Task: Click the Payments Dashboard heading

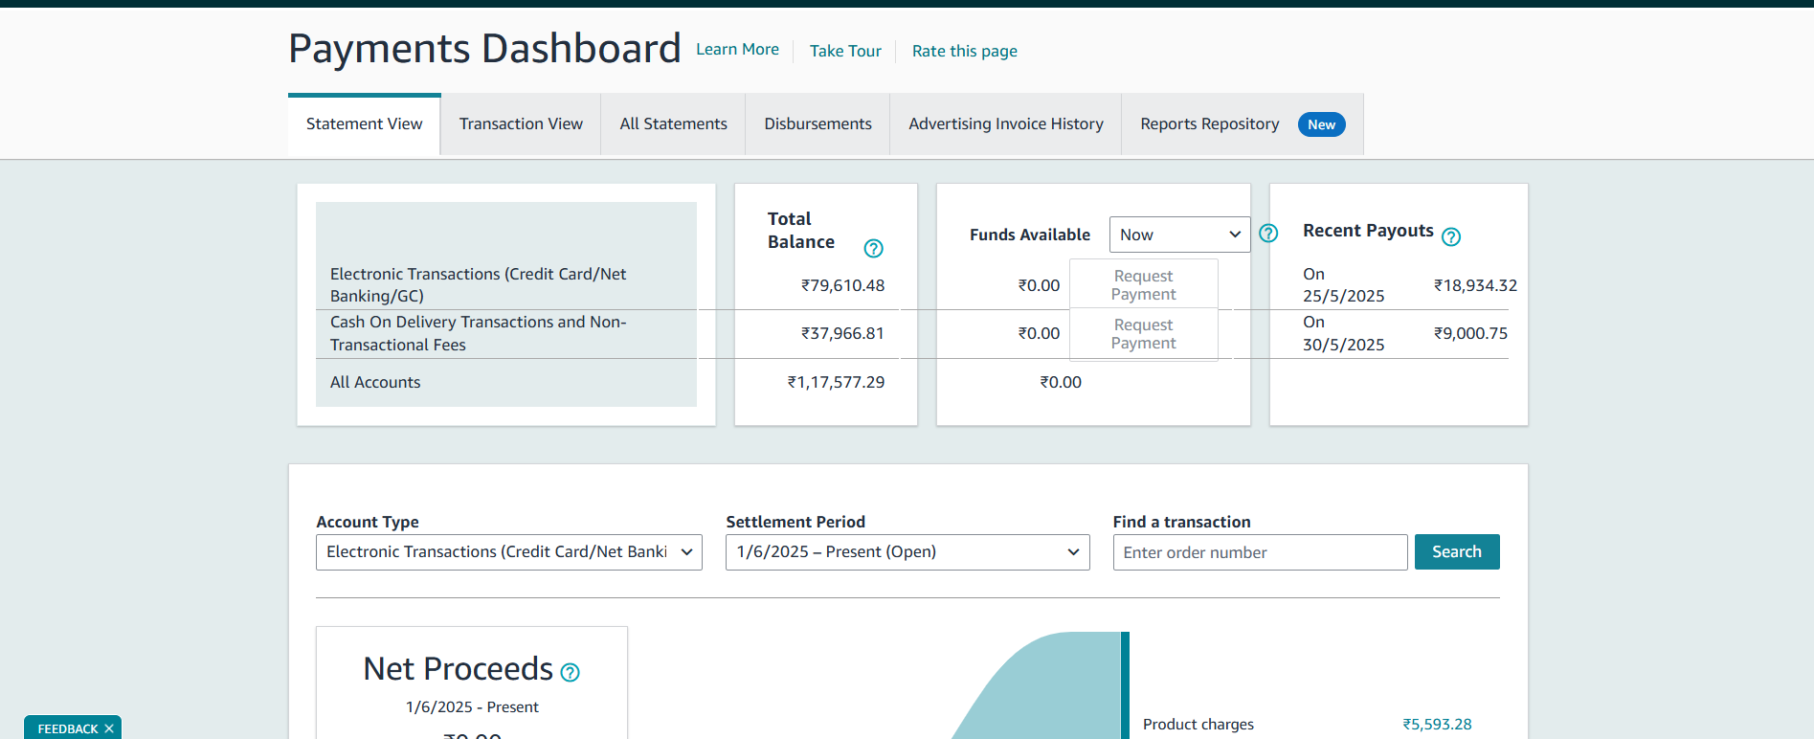Action: click(x=484, y=49)
